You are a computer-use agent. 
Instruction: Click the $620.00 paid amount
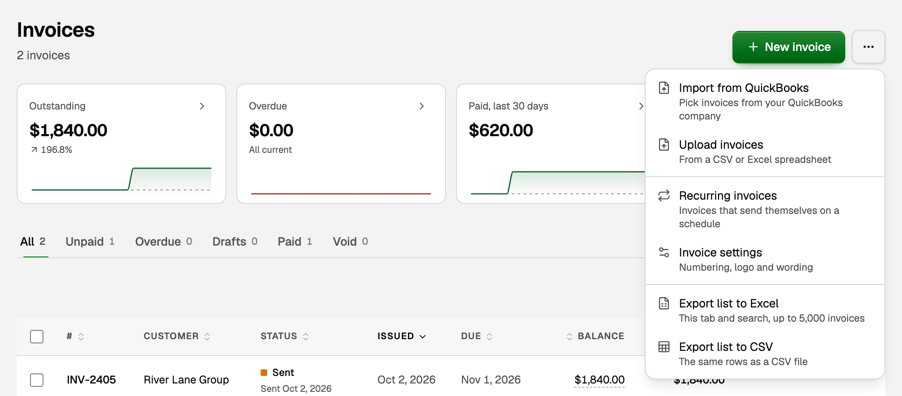pyautogui.click(x=501, y=130)
